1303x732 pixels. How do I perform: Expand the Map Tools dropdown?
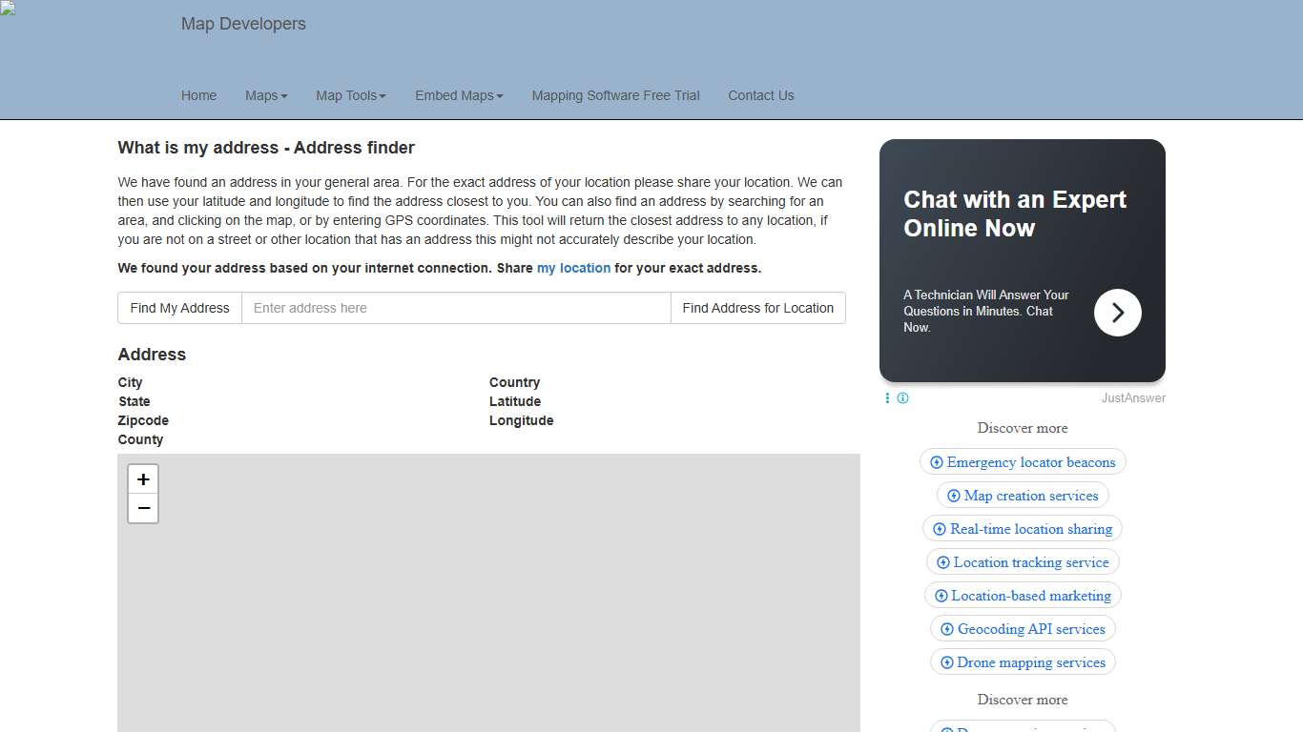350,95
